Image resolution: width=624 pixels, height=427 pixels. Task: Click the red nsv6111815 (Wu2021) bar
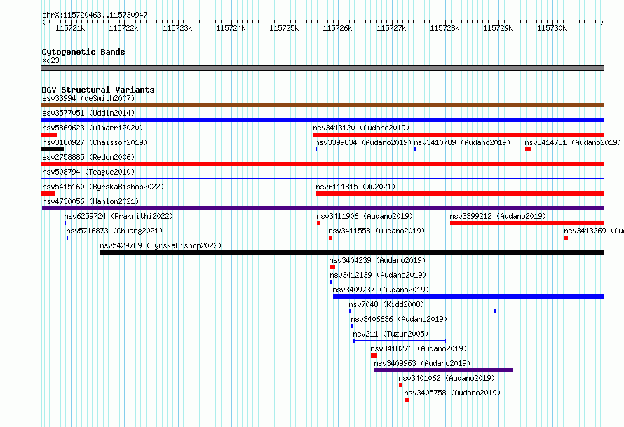pyautogui.click(x=461, y=194)
